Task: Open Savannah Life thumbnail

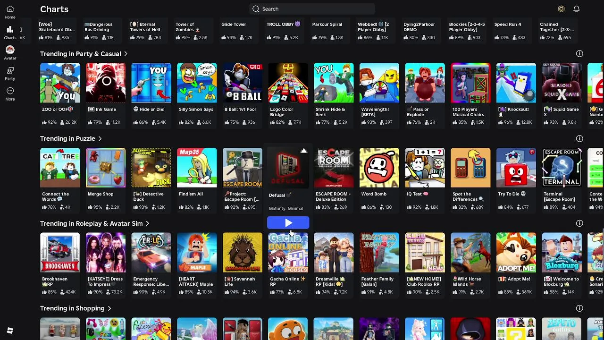Action: click(243, 253)
